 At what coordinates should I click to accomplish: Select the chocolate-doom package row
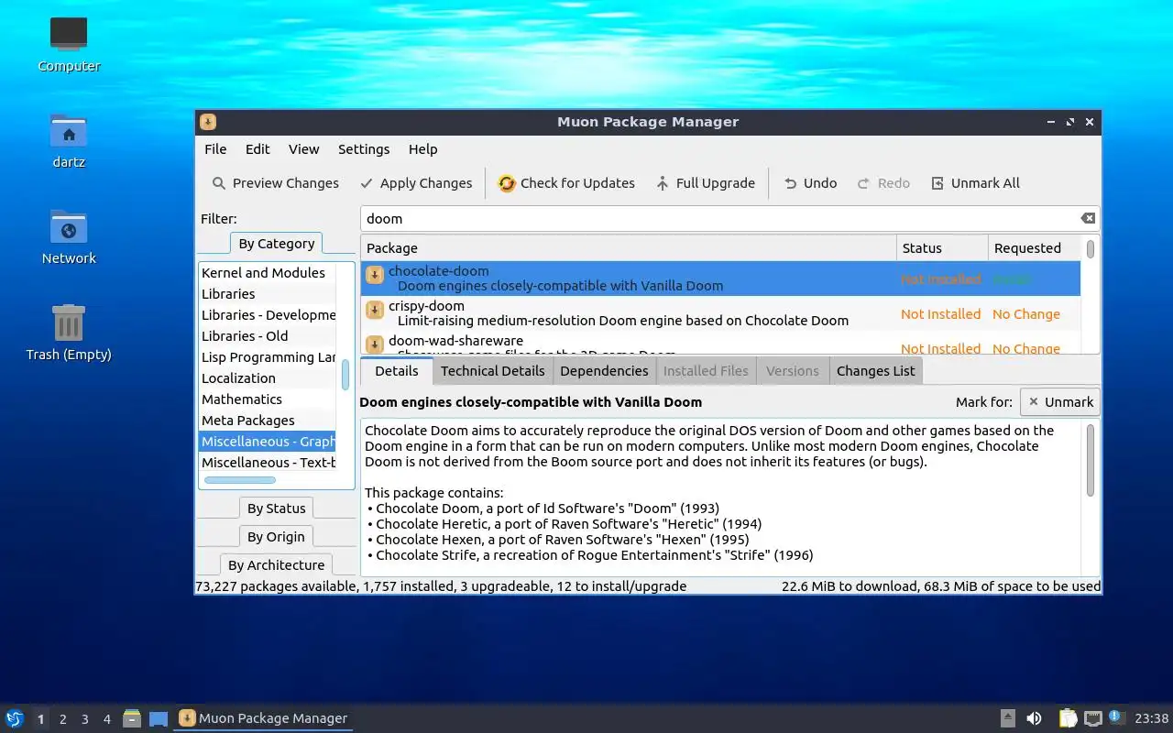720,279
